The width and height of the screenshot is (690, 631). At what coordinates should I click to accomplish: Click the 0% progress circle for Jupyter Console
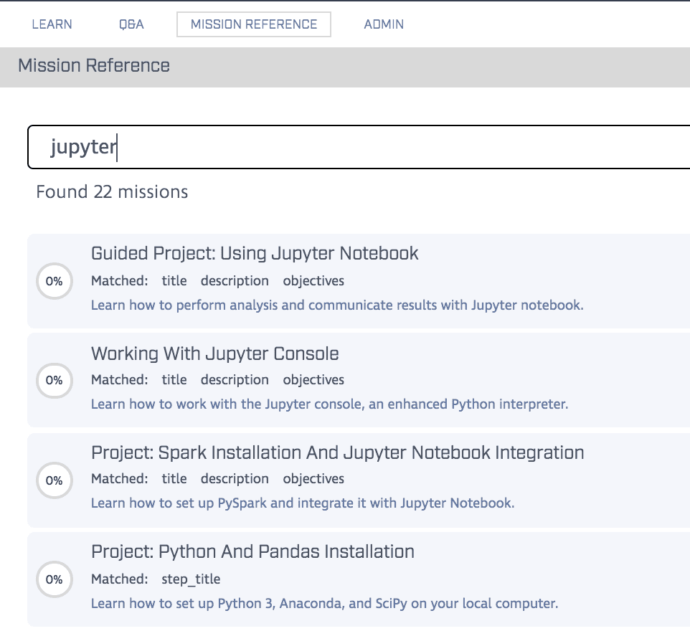click(x=54, y=381)
